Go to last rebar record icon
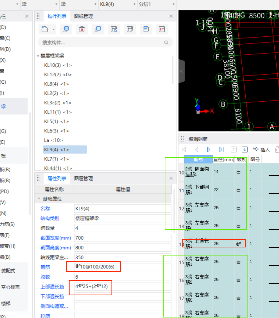Screen dimensions: 279x318 [221, 149]
